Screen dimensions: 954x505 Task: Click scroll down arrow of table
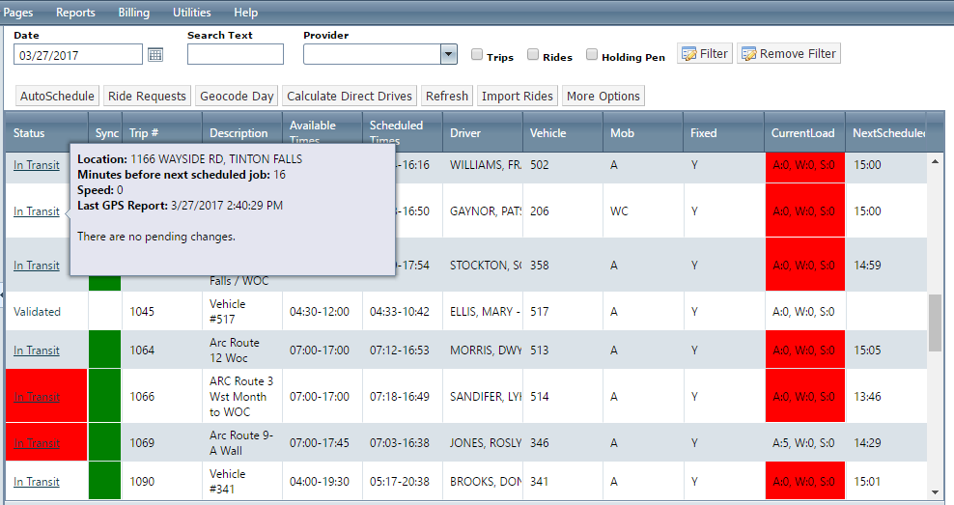[935, 492]
